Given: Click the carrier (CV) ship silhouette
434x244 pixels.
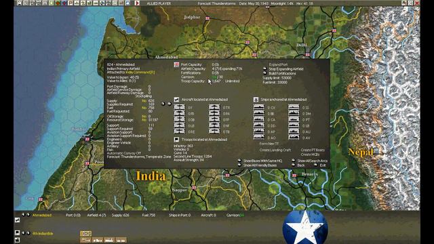Looking at the screenshot, I should click(x=259, y=107).
